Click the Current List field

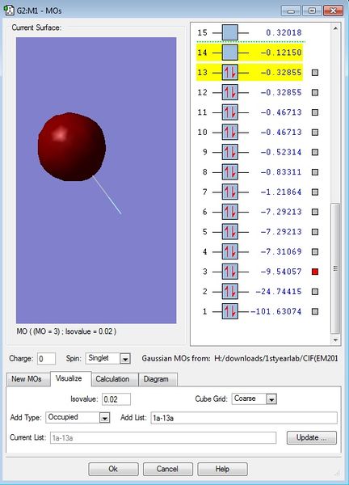pos(163,437)
